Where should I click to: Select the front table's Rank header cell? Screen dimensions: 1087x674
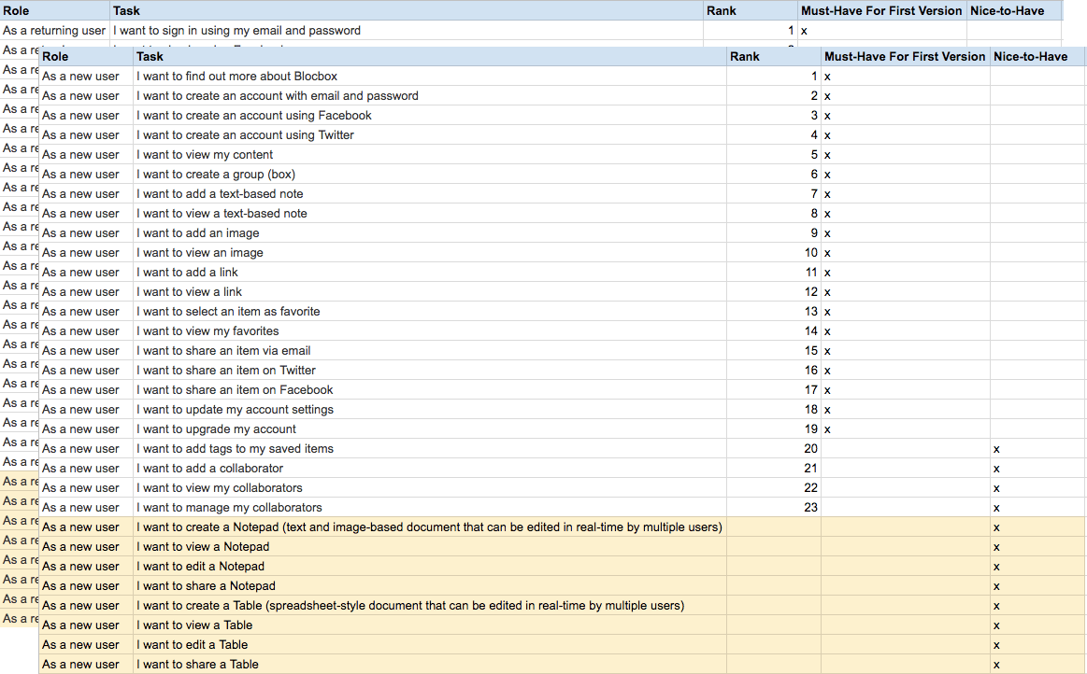[x=774, y=57]
